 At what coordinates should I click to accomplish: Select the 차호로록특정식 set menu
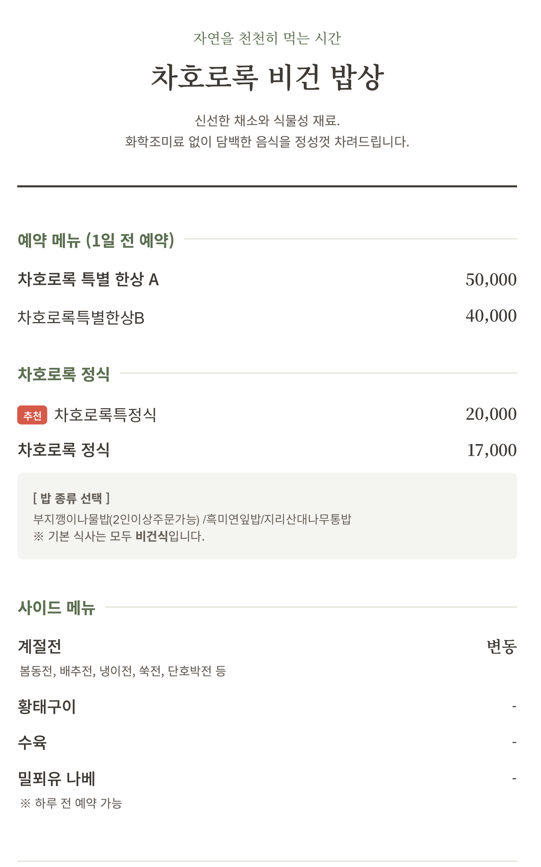tap(105, 415)
